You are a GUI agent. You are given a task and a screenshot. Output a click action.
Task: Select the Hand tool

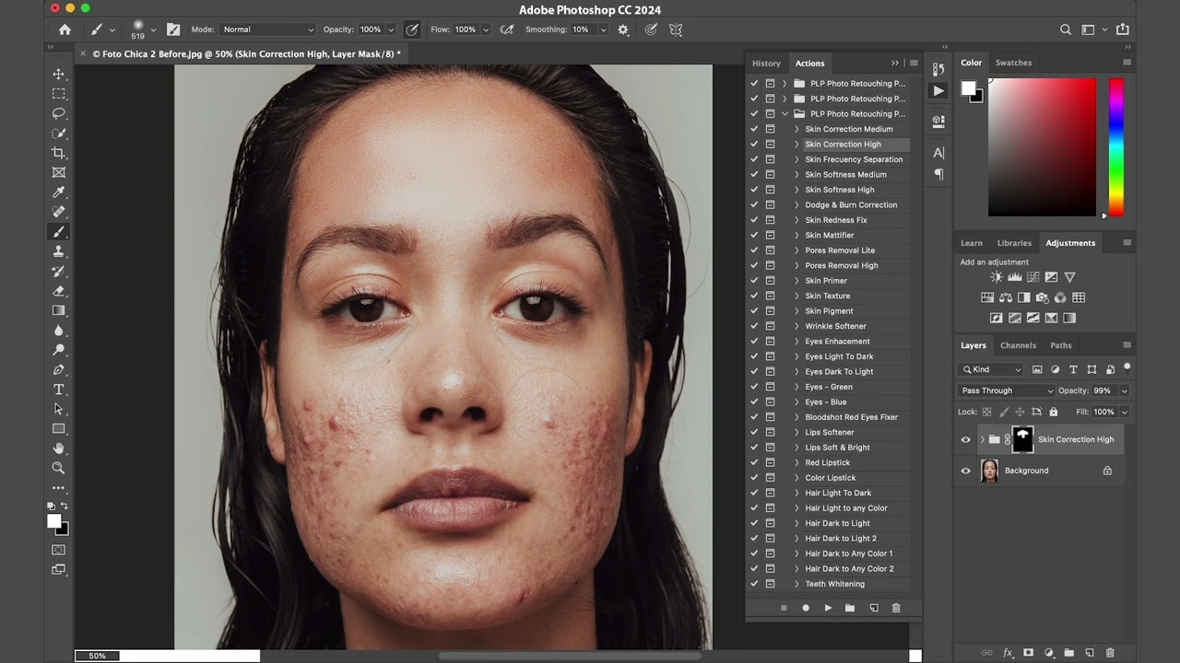[59, 448]
